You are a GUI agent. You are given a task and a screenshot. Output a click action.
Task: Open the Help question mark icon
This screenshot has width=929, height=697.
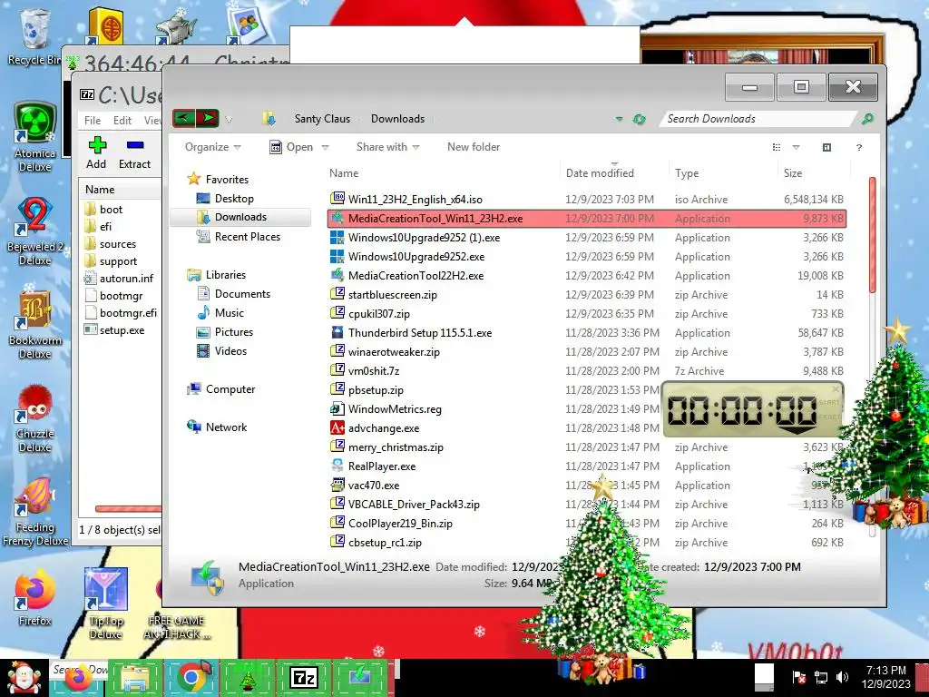click(858, 148)
